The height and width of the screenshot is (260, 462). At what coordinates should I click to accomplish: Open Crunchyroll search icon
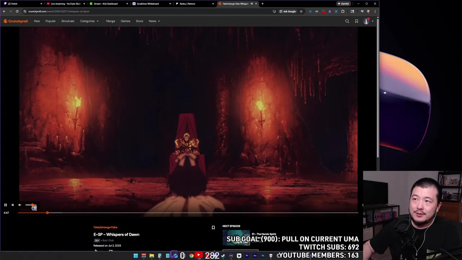tap(347, 21)
